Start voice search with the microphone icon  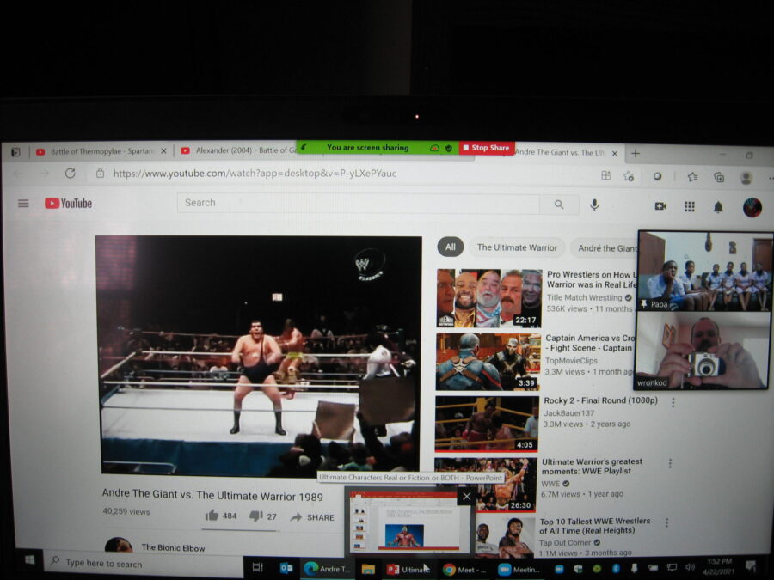[x=594, y=205]
